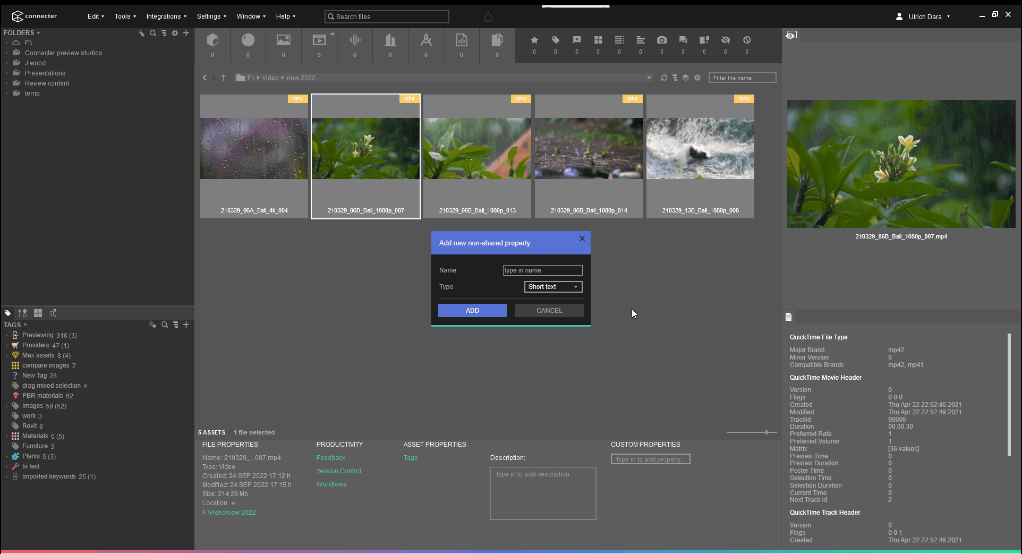Image resolution: width=1022 pixels, height=554 pixels.
Task: Toggle hidden assets filter icon
Action: [726, 40]
